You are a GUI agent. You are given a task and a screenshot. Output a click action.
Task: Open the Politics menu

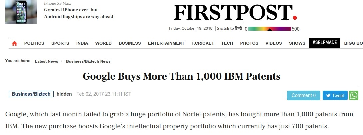coord(34,43)
